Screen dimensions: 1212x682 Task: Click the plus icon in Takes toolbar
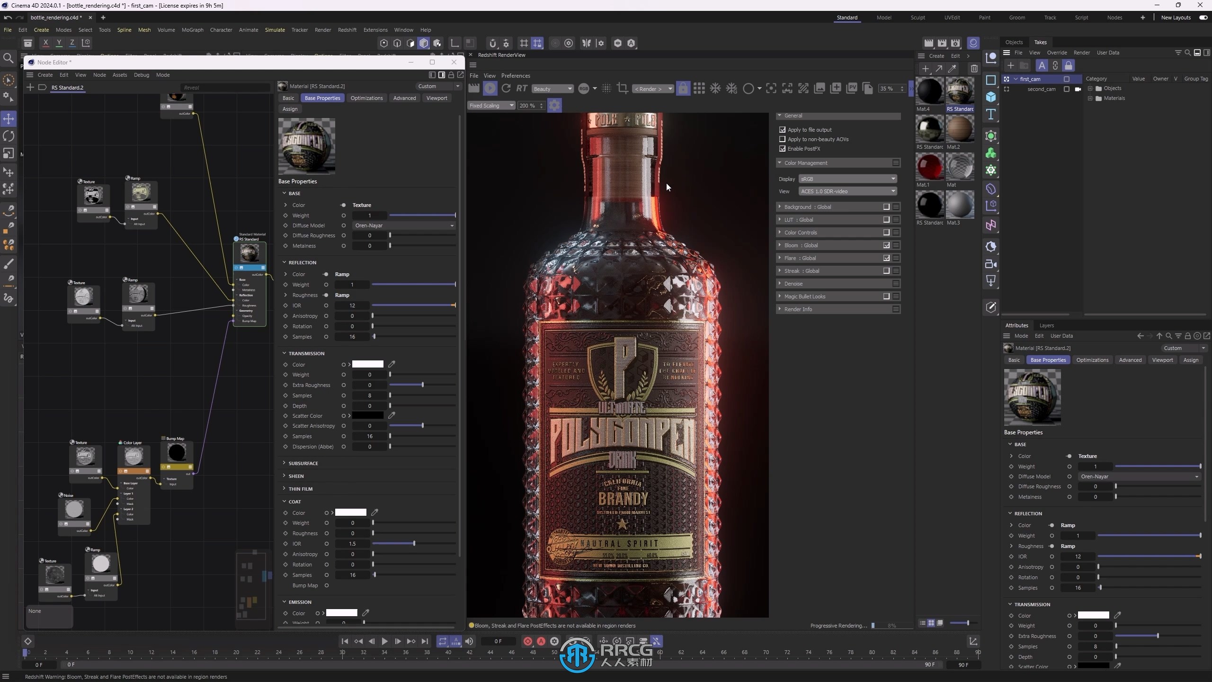coord(1010,65)
